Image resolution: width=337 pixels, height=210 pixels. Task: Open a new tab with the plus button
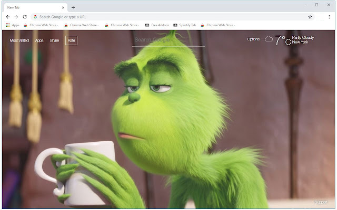coord(73,7)
